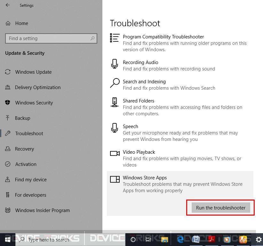
Task: Click the Troubleshoot wrench icon in sidebar
Action: [x=7, y=133]
